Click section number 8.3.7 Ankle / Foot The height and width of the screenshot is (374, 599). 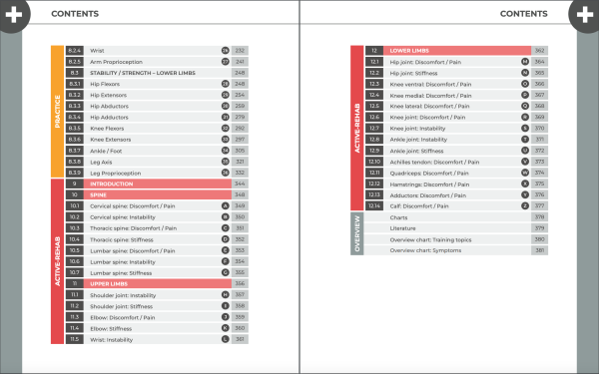(x=75, y=151)
